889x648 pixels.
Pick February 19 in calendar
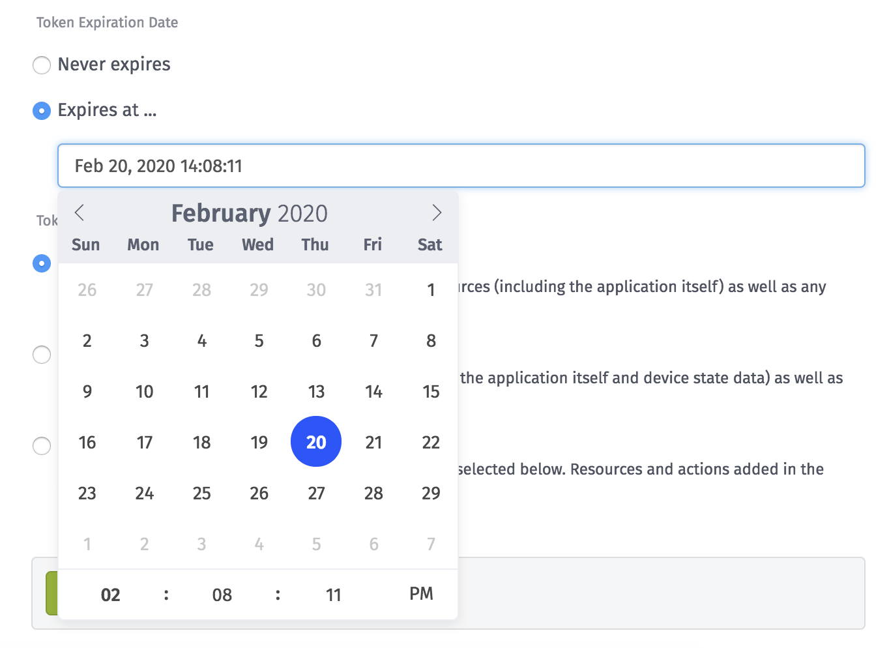click(259, 442)
